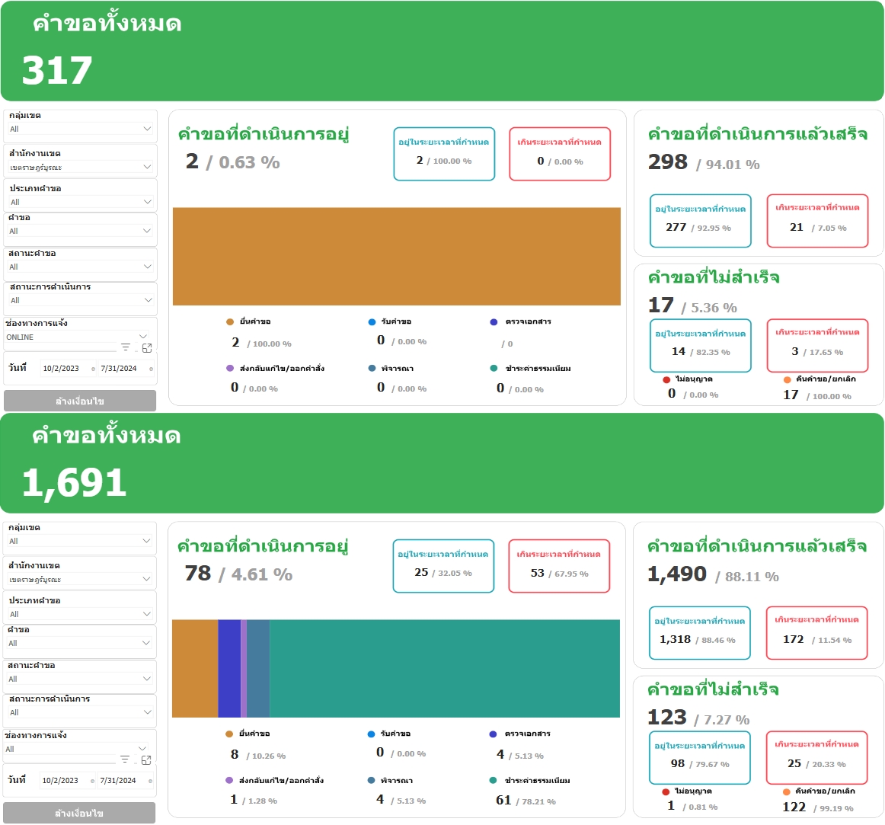Click the dark blue ตรวจเอกสาร legend dot showing 4
This screenshot has height=825, width=885.
(x=493, y=734)
